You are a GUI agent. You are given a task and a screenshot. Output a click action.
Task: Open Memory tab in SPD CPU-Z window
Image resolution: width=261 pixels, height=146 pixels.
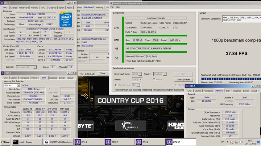(x=35, y=78)
